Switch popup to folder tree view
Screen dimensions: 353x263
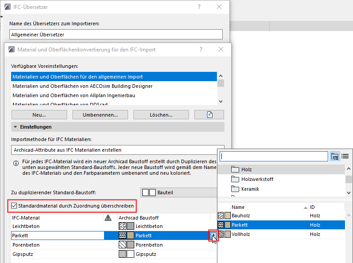(335, 156)
